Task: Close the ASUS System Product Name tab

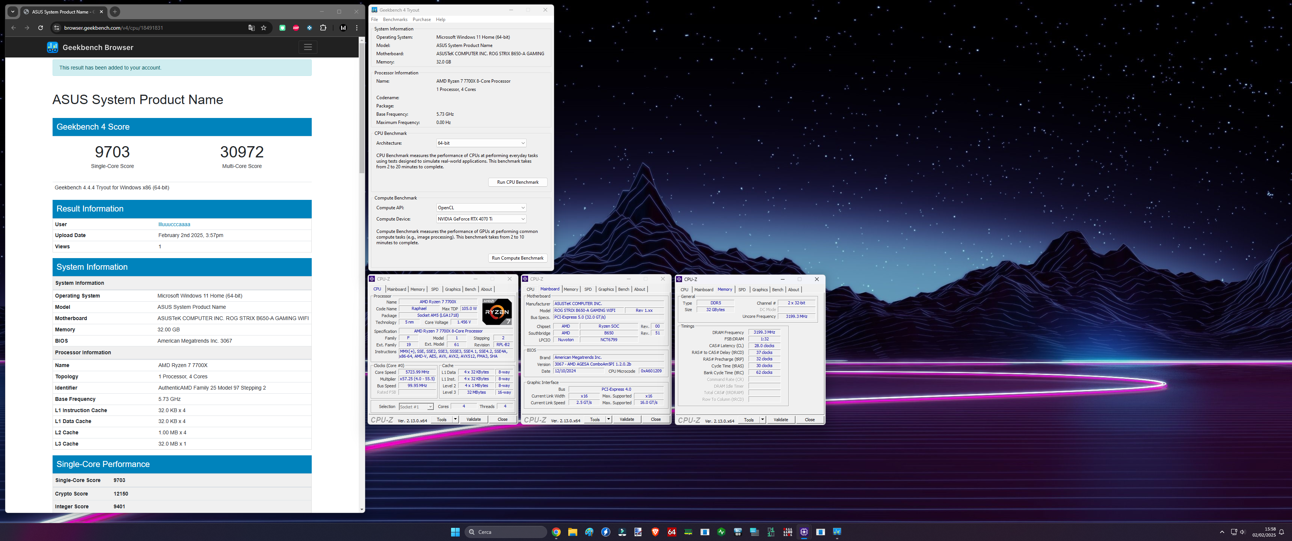Action: pyautogui.click(x=101, y=12)
